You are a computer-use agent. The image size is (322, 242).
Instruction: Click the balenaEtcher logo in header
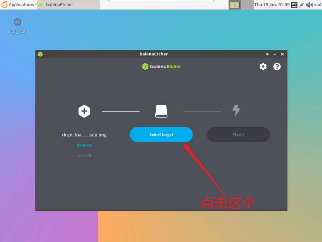pyautogui.click(x=161, y=66)
